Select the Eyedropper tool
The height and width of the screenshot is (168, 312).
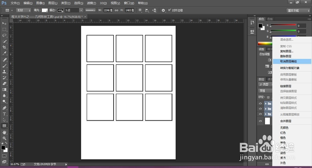[x=4, y=53]
